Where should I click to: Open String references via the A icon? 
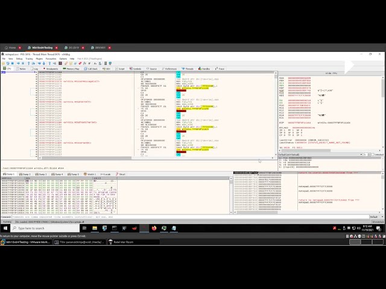pos(95,63)
